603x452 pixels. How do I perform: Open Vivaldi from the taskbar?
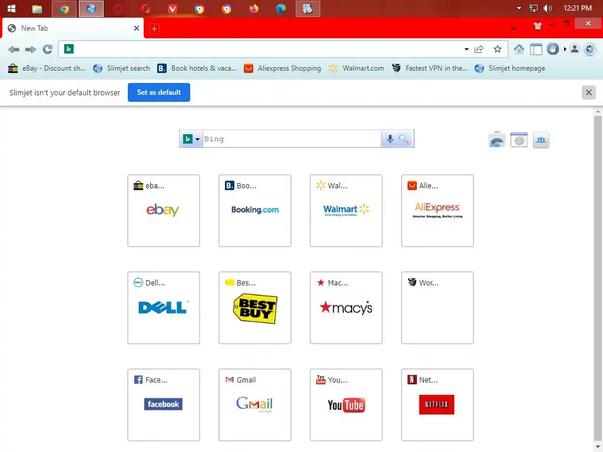pyautogui.click(x=173, y=8)
